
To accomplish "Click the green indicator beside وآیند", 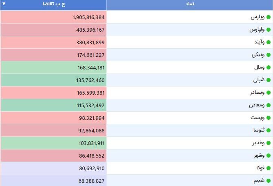I will point(269,42).
